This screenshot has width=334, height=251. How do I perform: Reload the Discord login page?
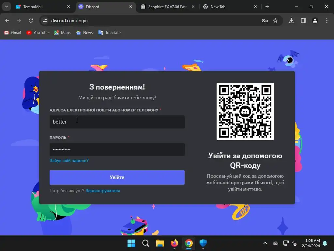coord(31,21)
